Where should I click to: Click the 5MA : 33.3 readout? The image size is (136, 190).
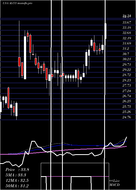[x=16, y=175]
